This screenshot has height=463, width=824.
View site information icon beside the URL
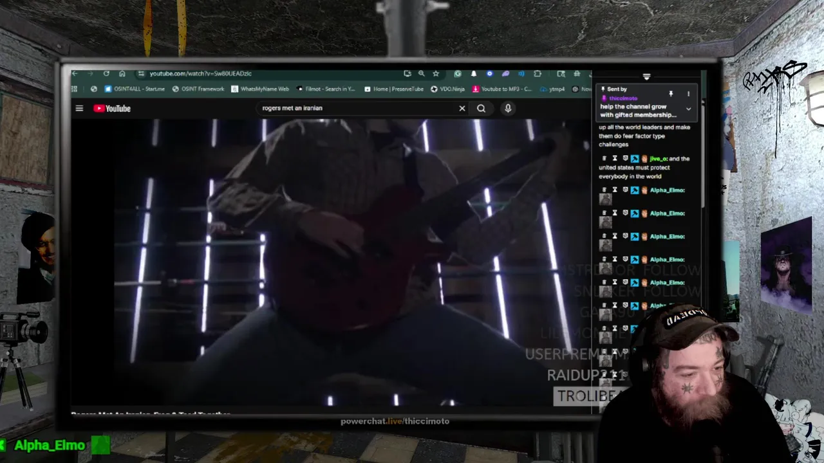[141, 73]
